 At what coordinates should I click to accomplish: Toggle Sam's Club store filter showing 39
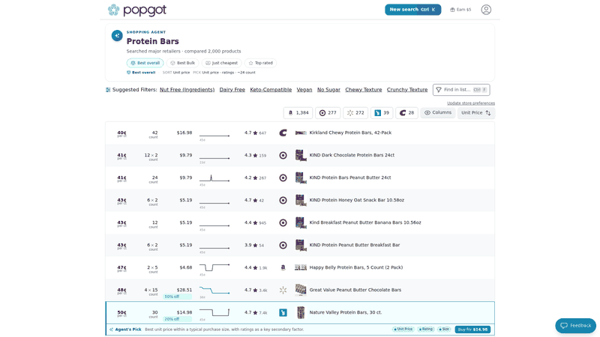pos(382,113)
